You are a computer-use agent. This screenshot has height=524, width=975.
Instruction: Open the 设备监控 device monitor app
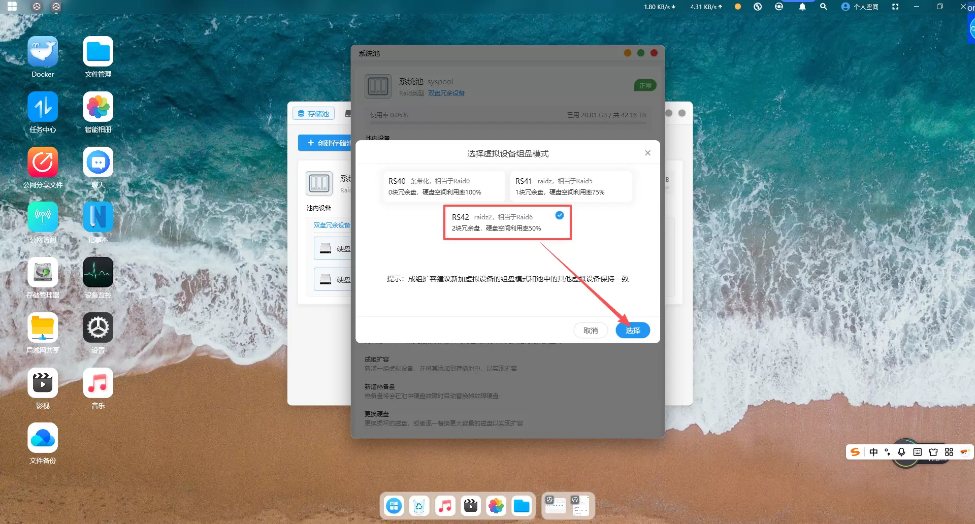pyautogui.click(x=98, y=273)
